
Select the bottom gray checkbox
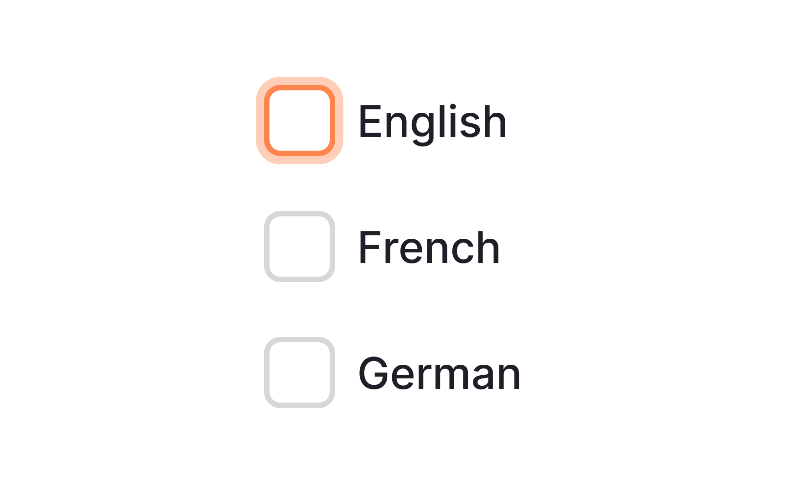point(300,372)
